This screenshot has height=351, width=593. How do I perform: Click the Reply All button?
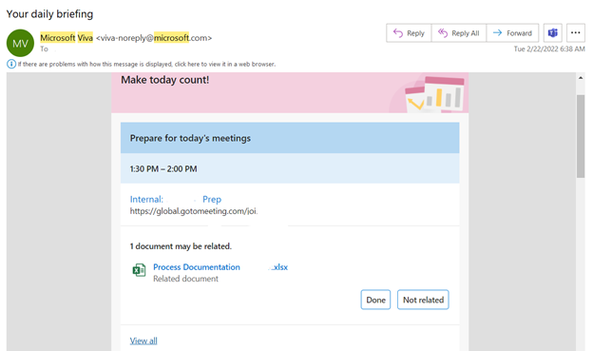point(459,33)
